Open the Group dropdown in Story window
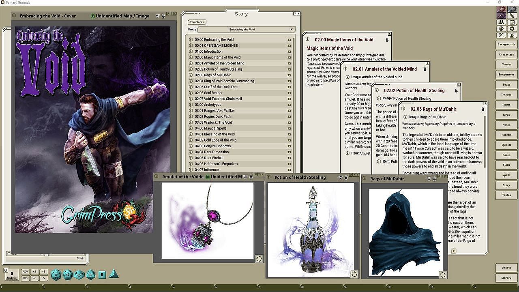 246,29
